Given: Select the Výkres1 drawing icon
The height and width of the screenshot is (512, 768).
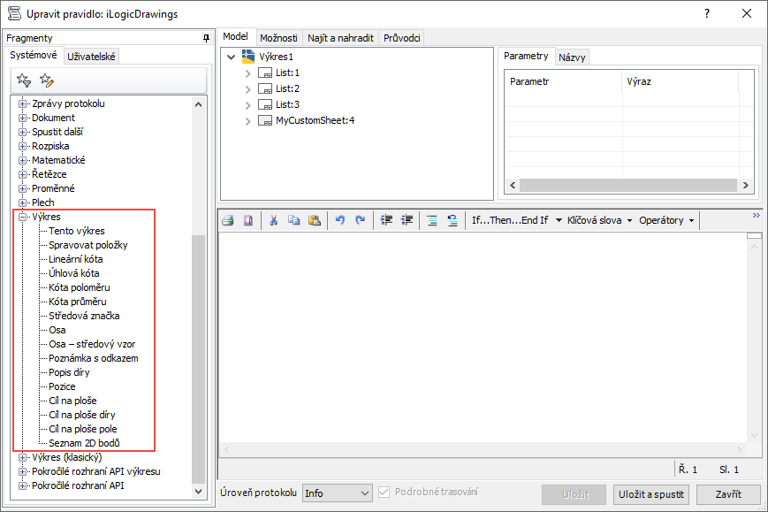Looking at the screenshot, I should tap(248, 57).
